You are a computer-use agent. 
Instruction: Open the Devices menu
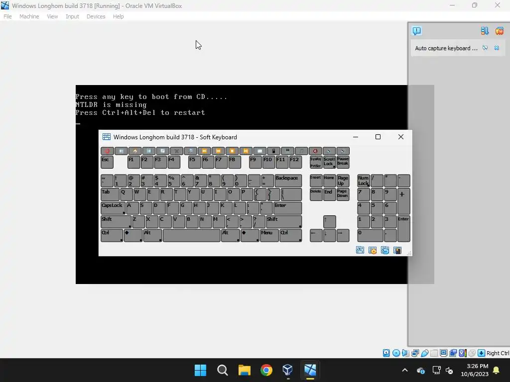(96, 16)
